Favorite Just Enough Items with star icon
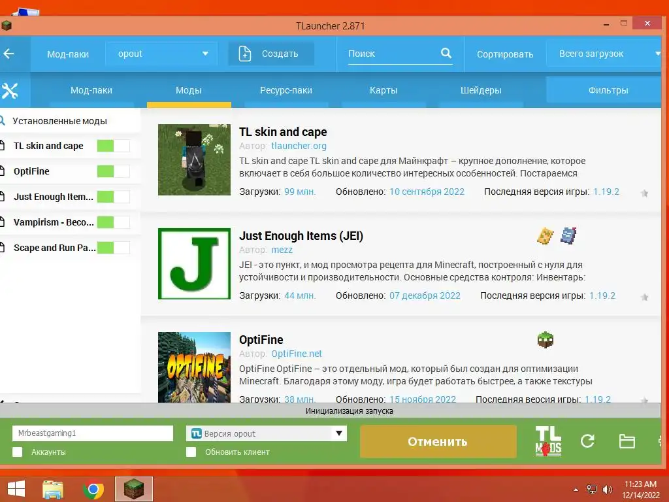The height and width of the screenshot is (502, 669). tap(644, 297)
